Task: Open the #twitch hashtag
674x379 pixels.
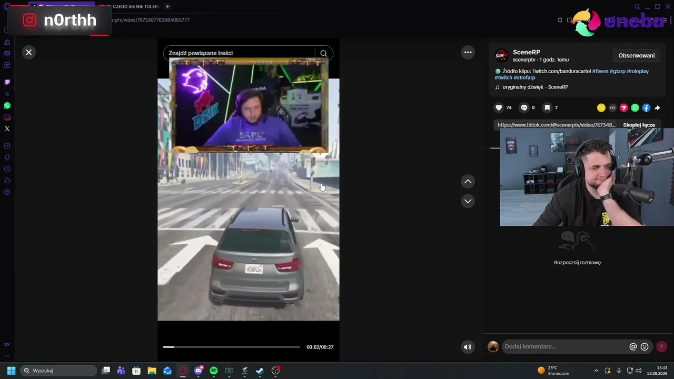Action: pos(503,78)
